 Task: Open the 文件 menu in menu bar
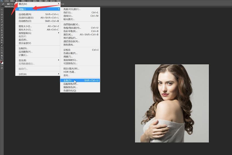coord(6,1)
